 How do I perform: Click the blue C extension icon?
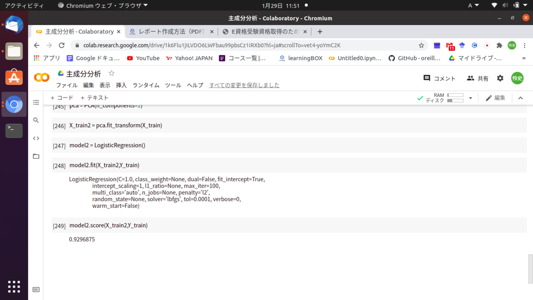(474, 45)
